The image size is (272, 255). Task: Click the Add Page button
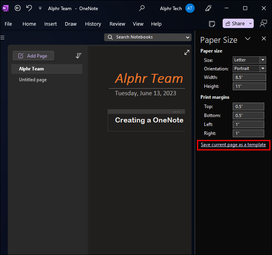(33, 56)
